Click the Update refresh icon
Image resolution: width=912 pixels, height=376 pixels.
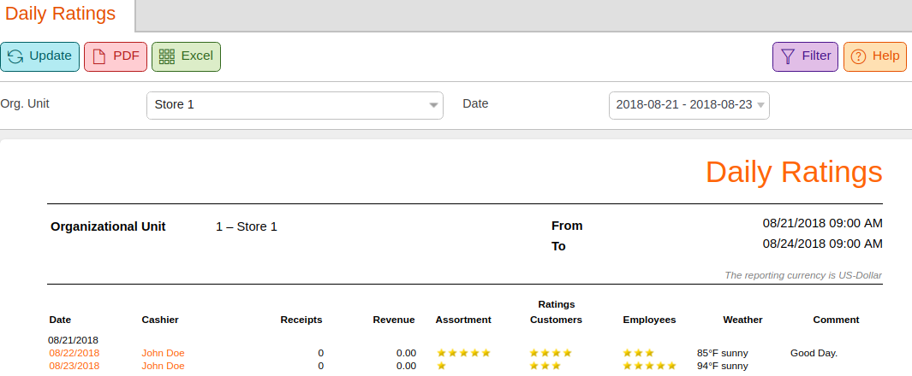click(x=15, y=56)
